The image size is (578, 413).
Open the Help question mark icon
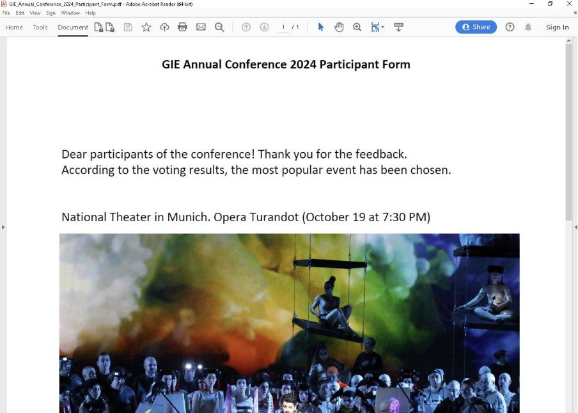[510, 27]
